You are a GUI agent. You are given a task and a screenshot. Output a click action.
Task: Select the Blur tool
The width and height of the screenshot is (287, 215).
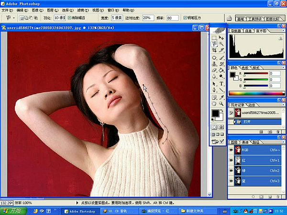pos(214,76)
